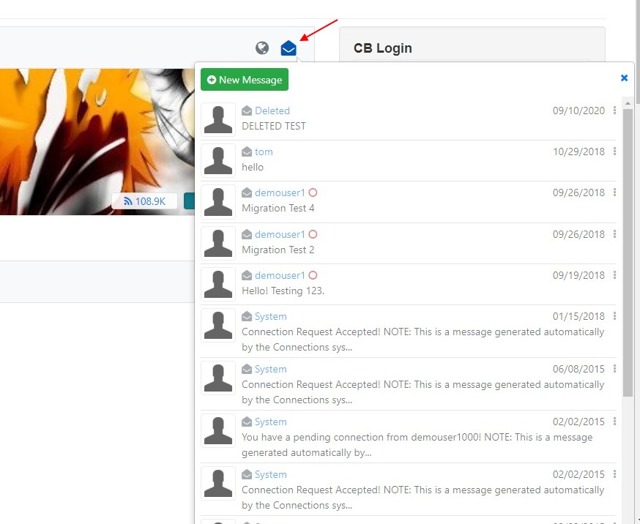Click the orange anime canvas image
This screenshot has height=524, width=640.
pos(97,141)
